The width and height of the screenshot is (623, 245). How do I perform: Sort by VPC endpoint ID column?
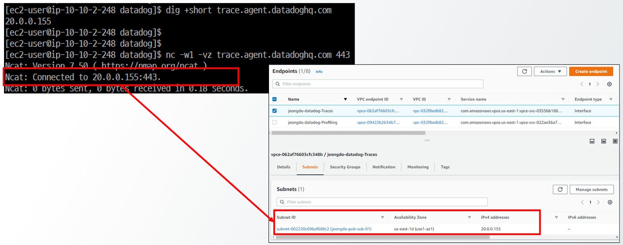pyautogui.click(x=401, y=99)
